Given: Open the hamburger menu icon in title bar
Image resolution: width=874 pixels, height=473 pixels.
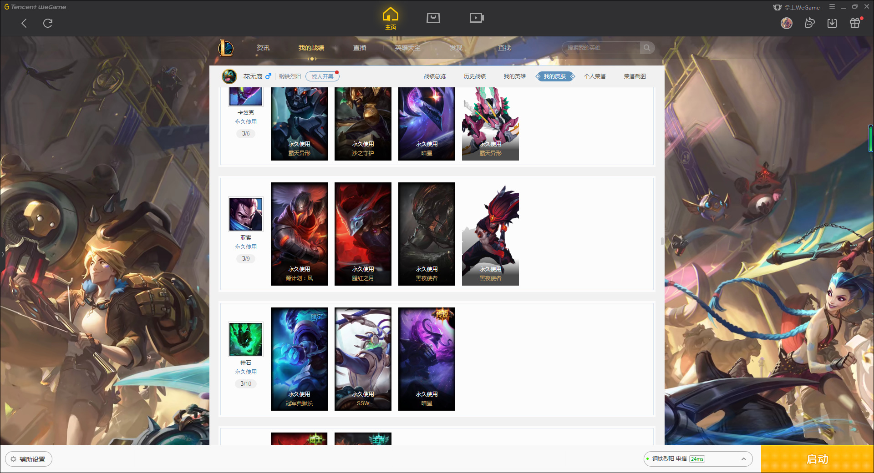Looking at the screenshot, I should tap(832, 7).
